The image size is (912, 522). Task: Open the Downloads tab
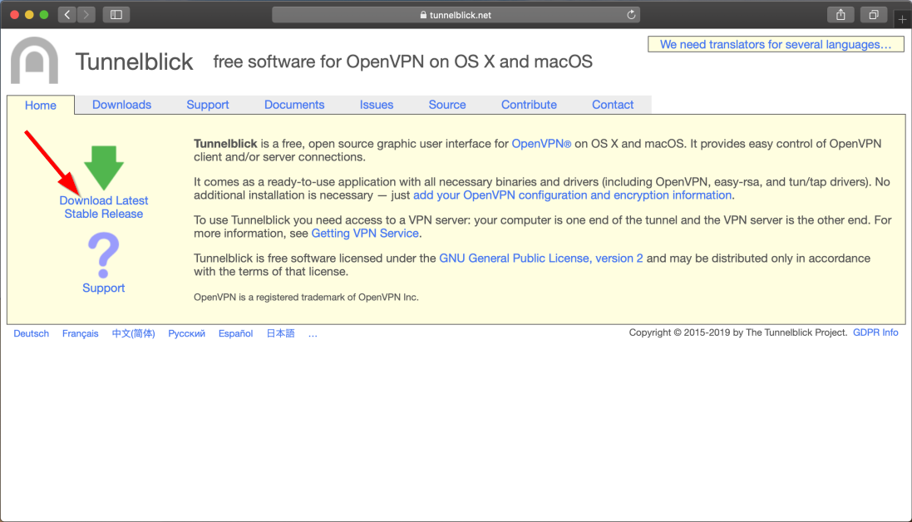click(121, 105)
